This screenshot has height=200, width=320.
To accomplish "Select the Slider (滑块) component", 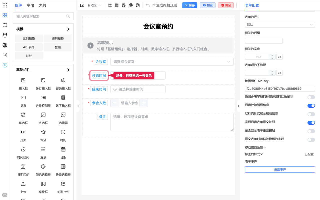I will pos(43,152).
